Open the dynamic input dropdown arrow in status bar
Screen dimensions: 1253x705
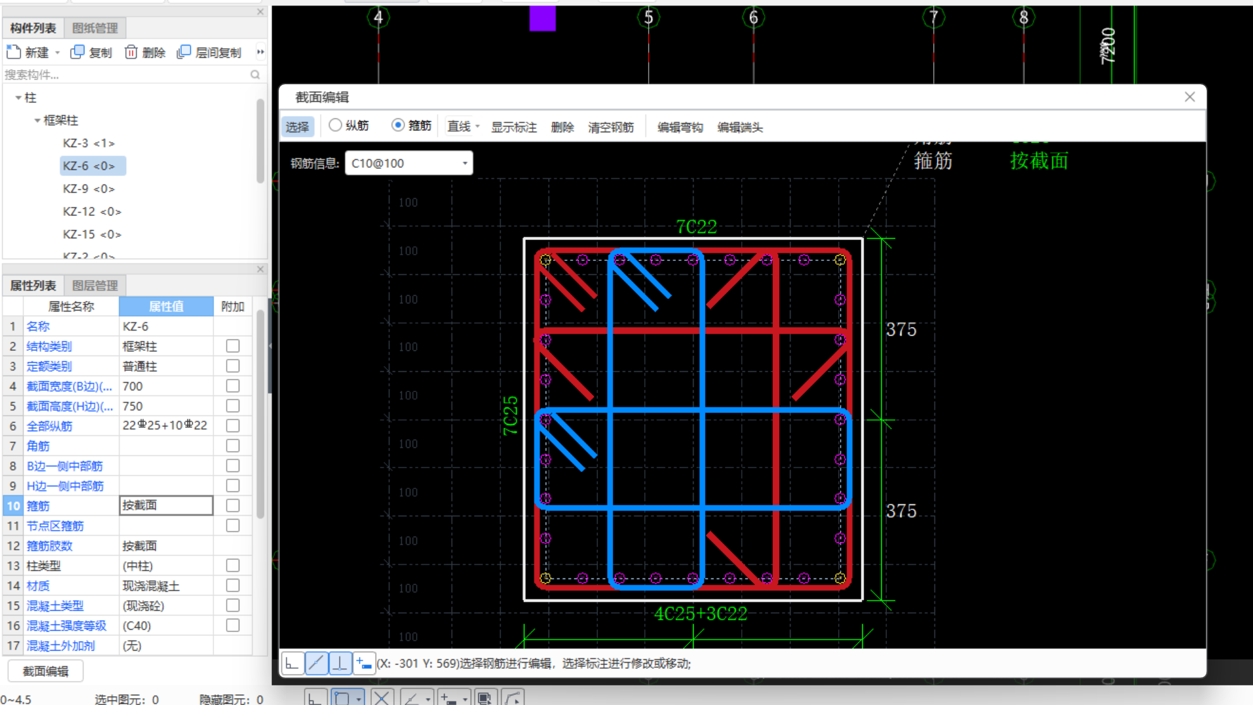[465, 699]
